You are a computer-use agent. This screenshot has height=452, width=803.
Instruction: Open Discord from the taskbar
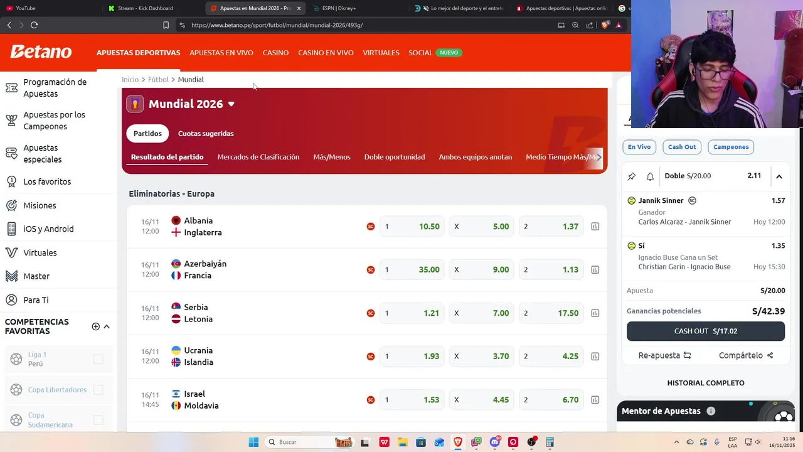tap(495, 442)
